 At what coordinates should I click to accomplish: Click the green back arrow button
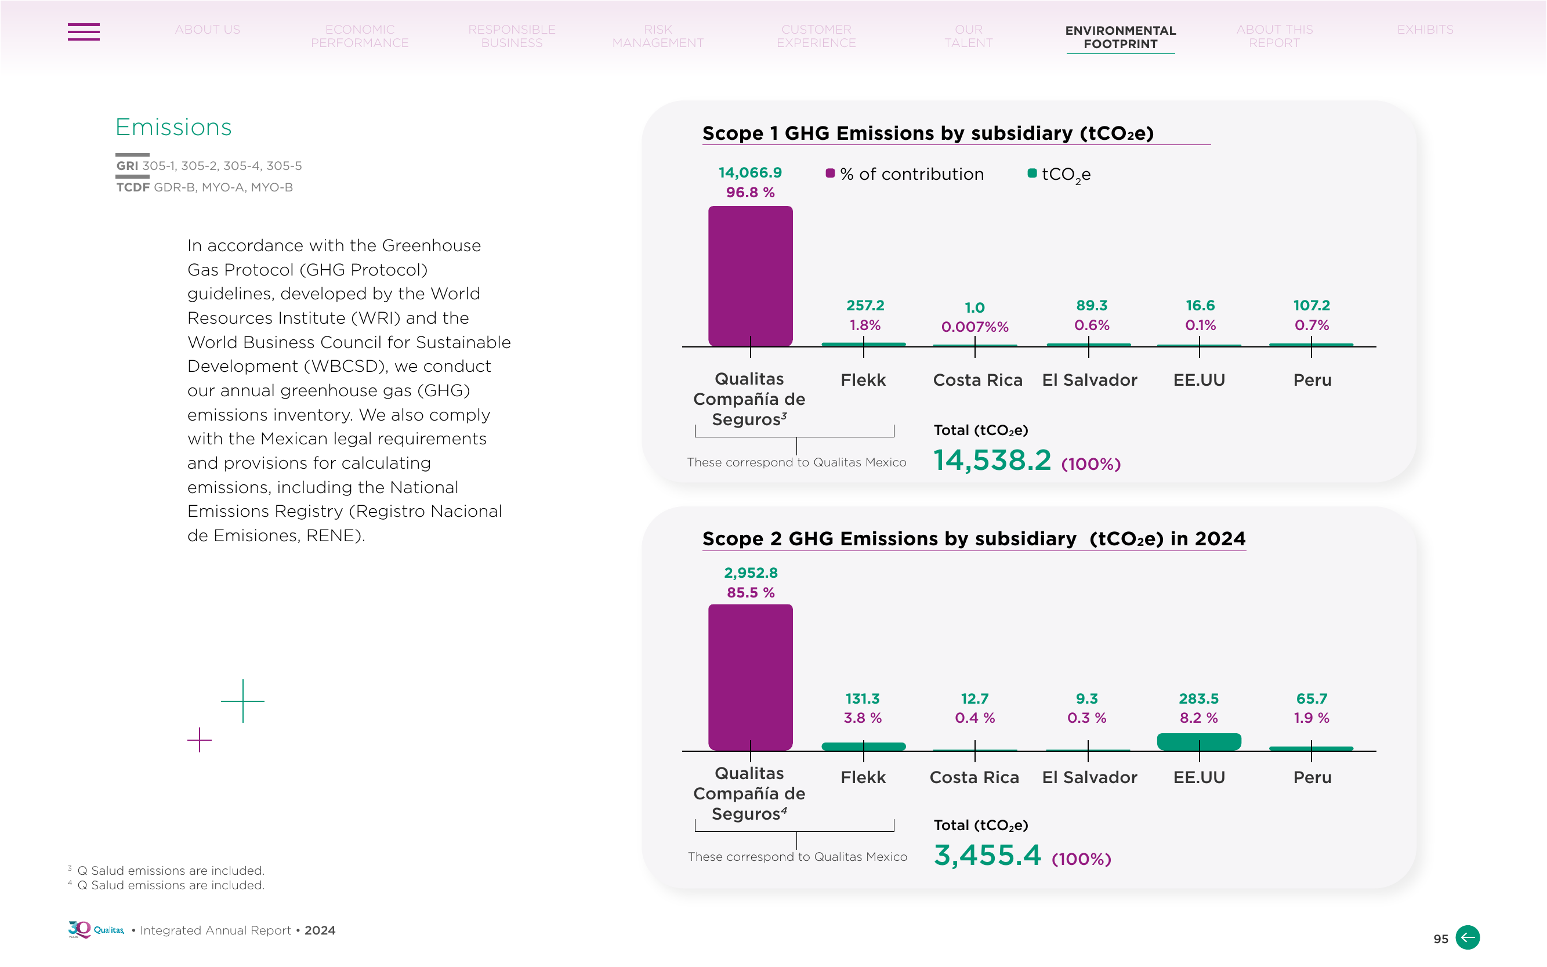tap(1467, 937)
